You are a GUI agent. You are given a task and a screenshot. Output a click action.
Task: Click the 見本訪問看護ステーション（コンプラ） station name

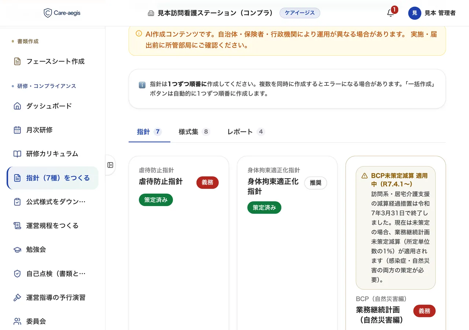pos(215,13)
